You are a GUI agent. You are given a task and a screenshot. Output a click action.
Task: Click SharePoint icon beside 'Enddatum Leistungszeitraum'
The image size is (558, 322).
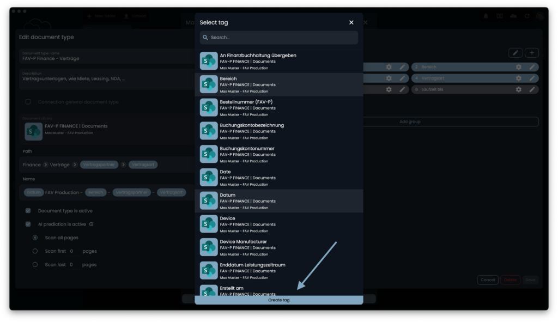[x=209, y=271]
